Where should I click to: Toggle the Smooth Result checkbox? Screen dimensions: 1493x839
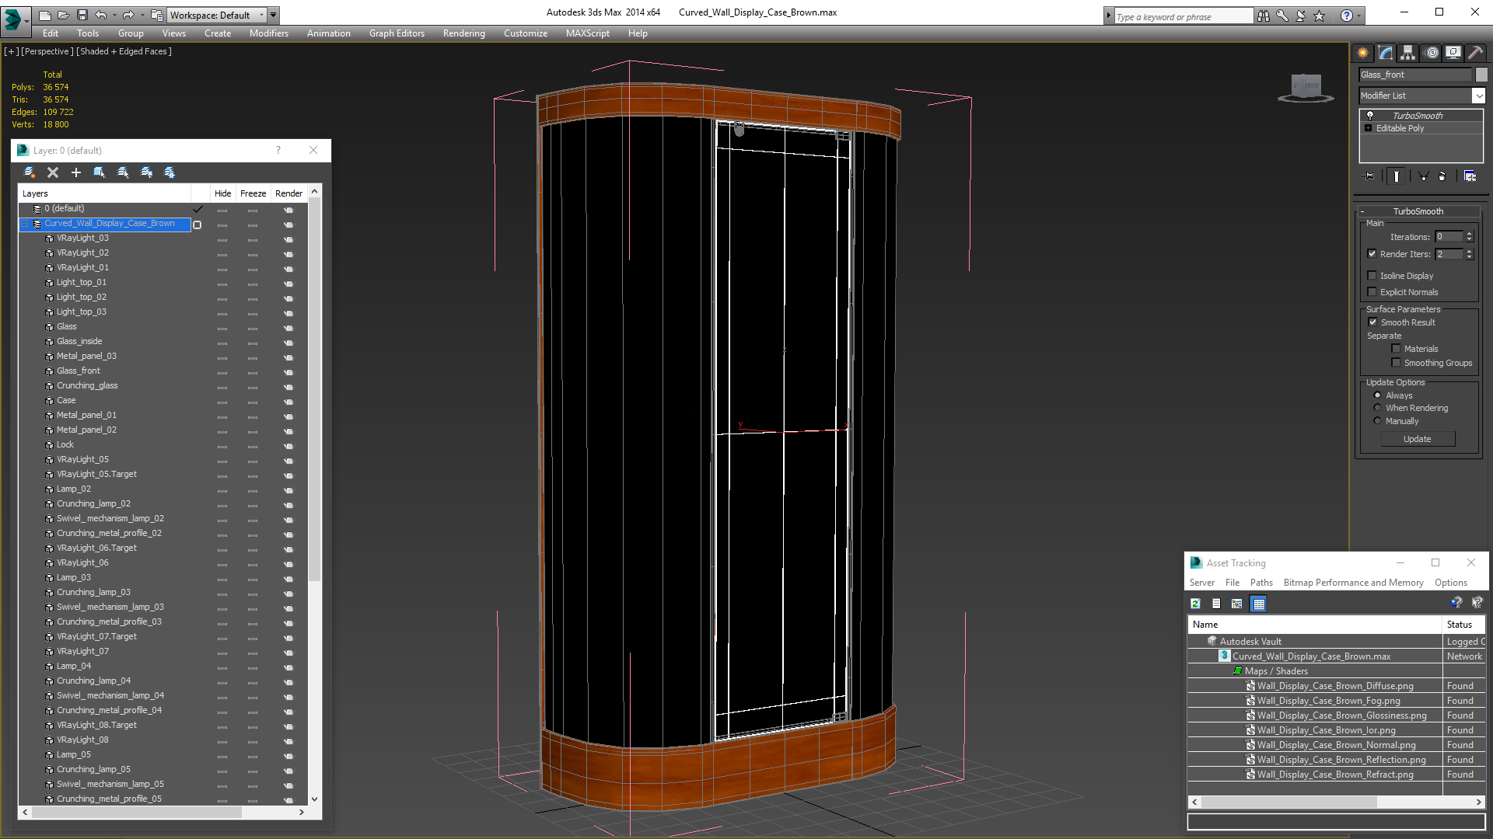coord(1372,322)
